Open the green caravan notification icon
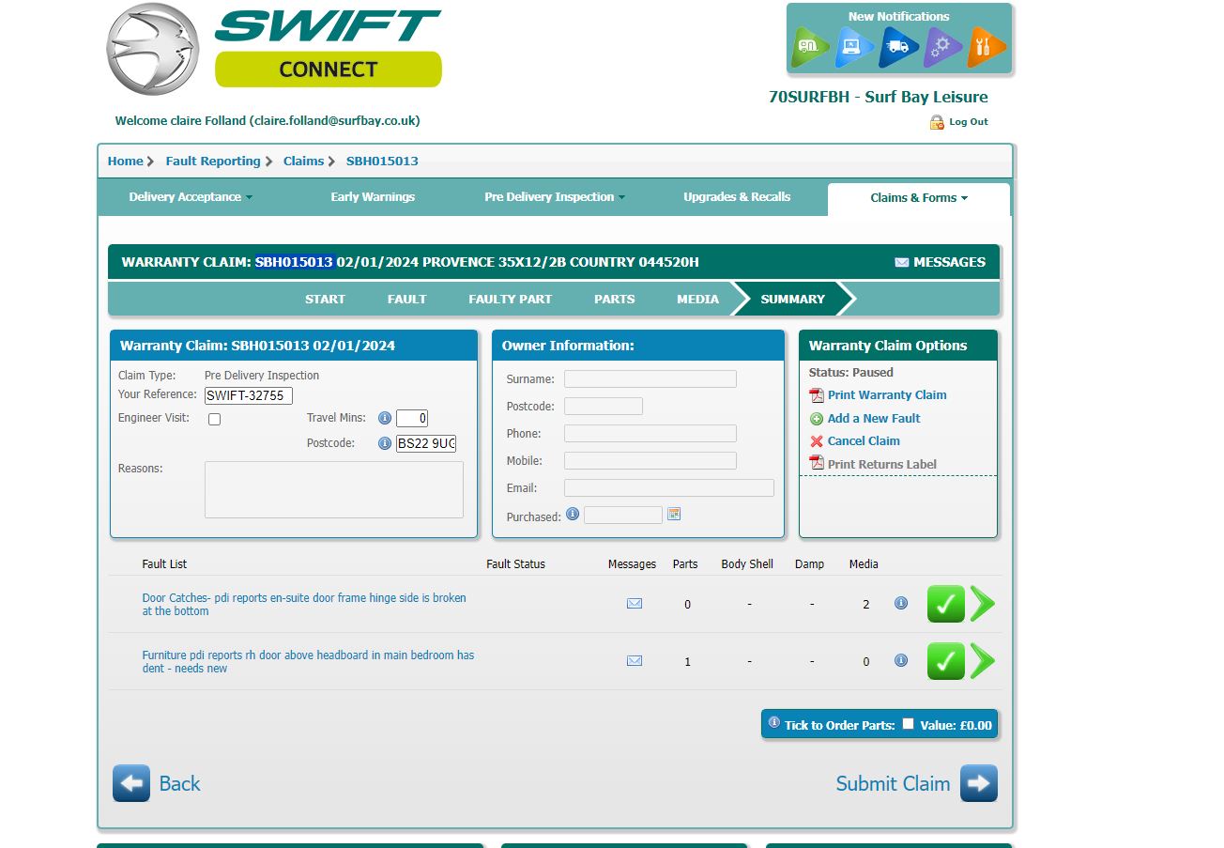Viewport: 1224px width, 848px height. point(808,47)
